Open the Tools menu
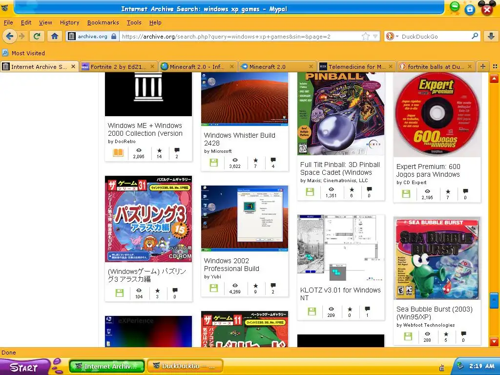This screenshot has height=375, width=500. [134, 22]
